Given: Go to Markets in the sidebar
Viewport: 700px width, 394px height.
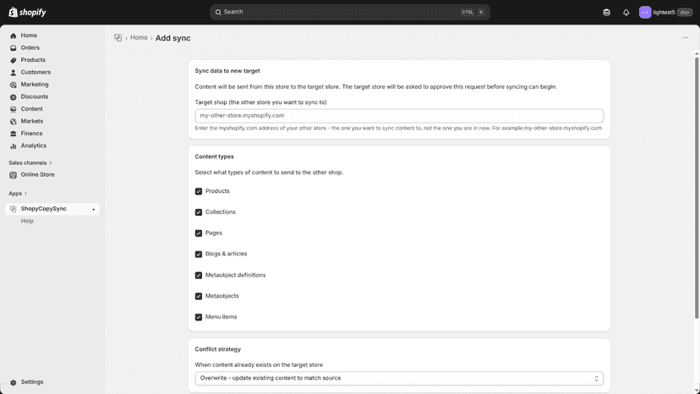Looking at the screenshot, I should pos(32,121).
